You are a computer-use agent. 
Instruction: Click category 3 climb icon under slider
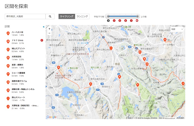[120, 21]
